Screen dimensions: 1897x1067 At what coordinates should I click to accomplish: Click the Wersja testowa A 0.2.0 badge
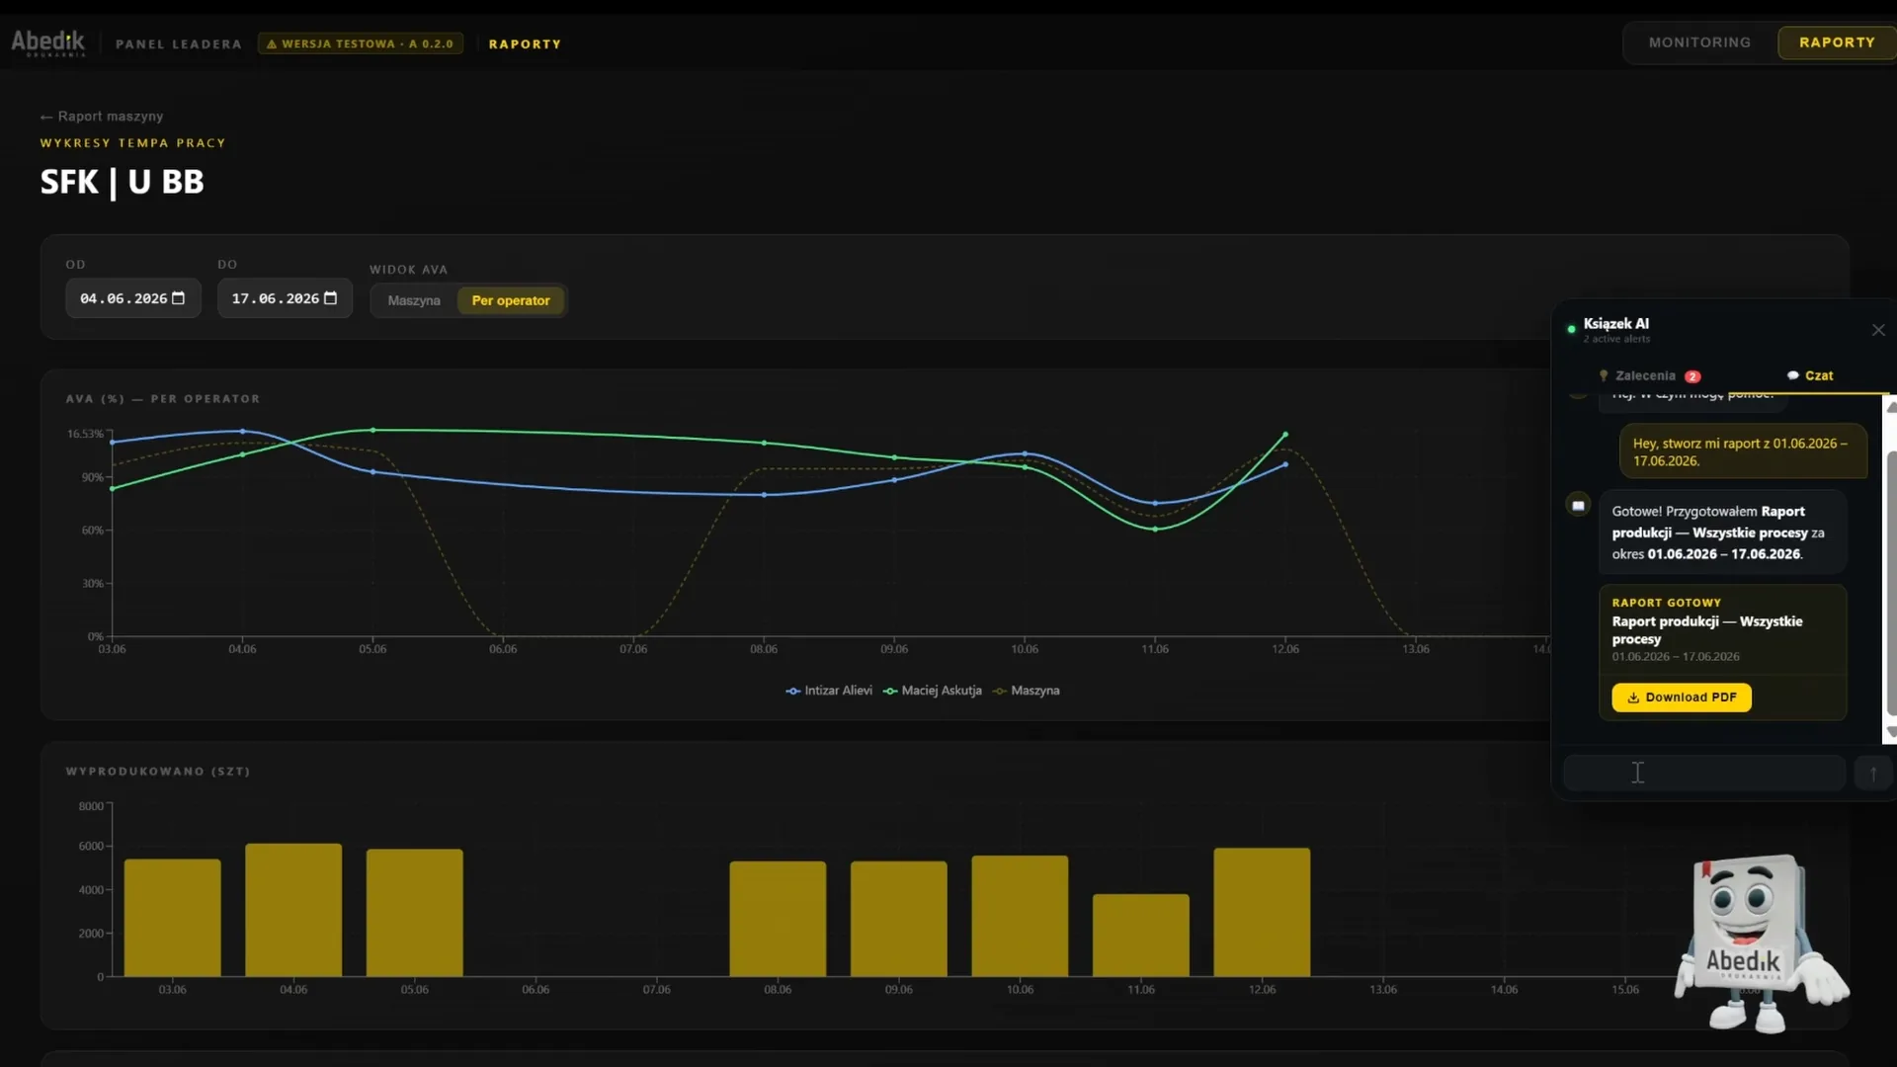[x=361, y=43]
